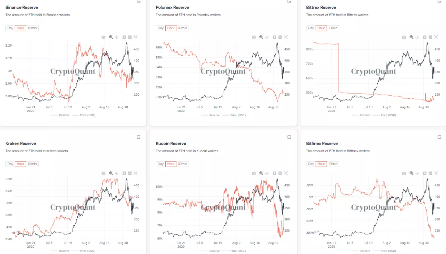Toggle Reserve legend label in Bittrex chart

(x=365, y=115)
